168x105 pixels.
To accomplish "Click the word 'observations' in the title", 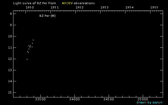I will click(84, 3).
